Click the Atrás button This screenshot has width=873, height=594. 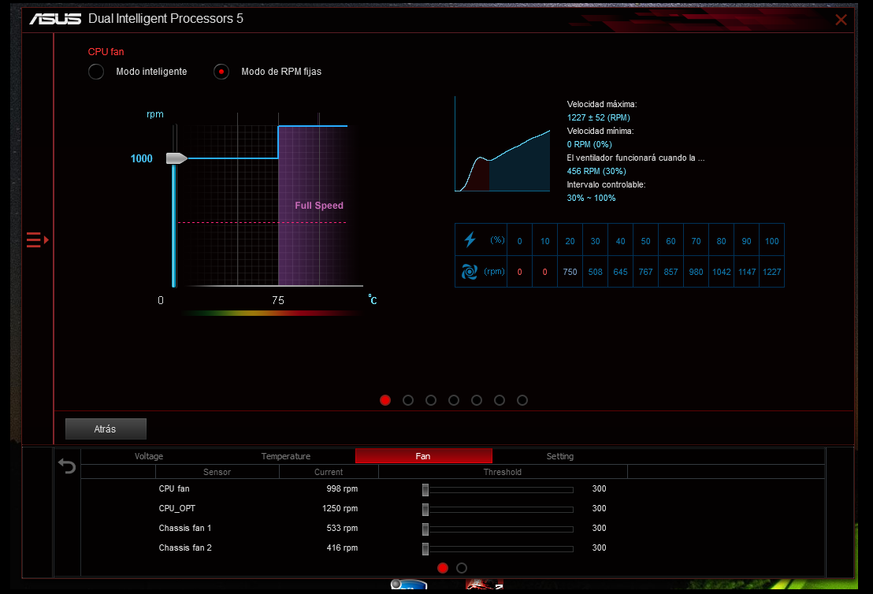106,429
